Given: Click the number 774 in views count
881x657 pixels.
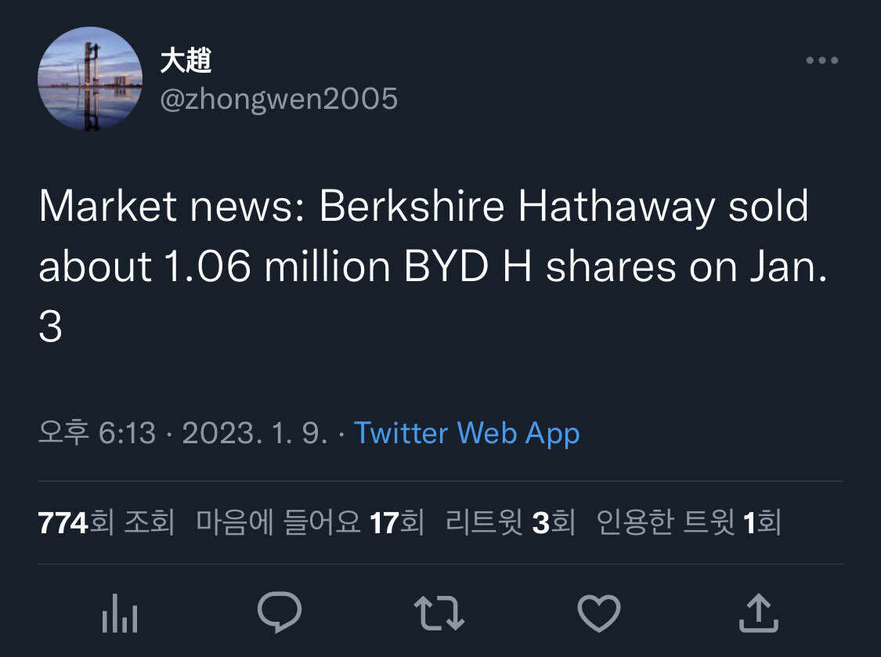Looking at the screenshot, I should (63, 522).
